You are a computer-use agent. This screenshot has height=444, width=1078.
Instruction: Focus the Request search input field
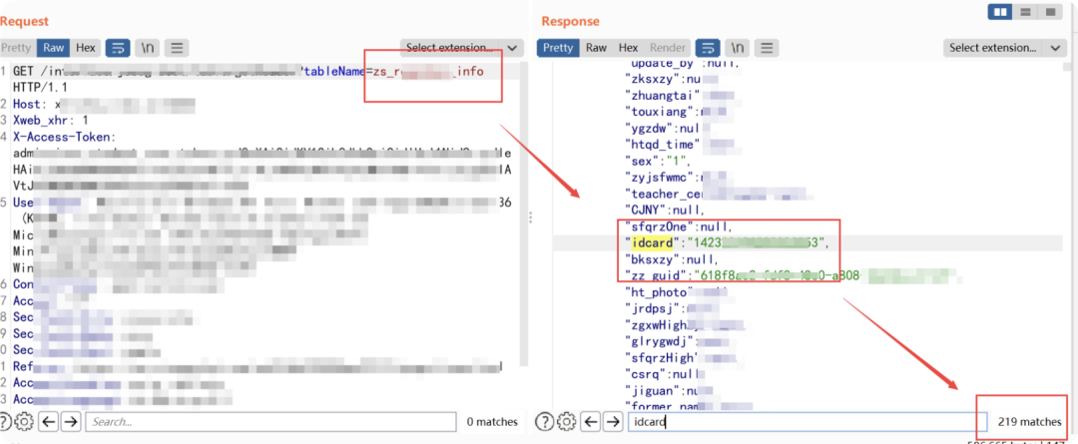click(x=270, y=421)
